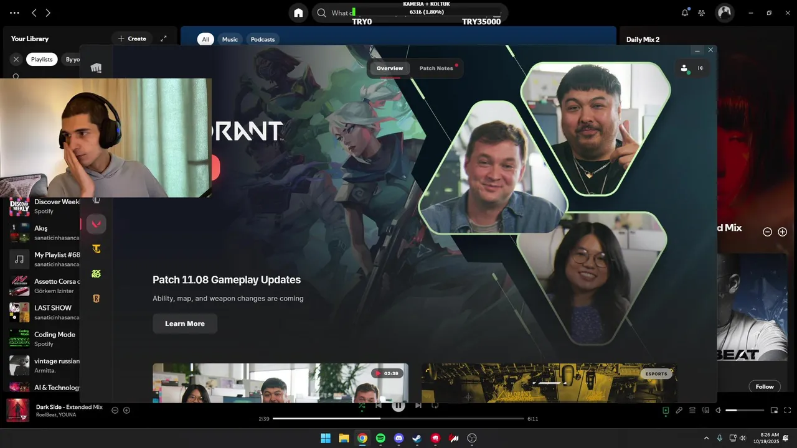Select Playlists filter chip
Screen dimensions: 797x448
(x=42, y=59)
